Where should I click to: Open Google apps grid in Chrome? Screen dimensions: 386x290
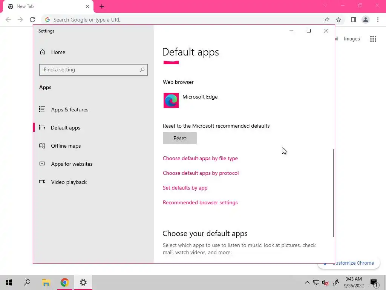coord(373,39)
